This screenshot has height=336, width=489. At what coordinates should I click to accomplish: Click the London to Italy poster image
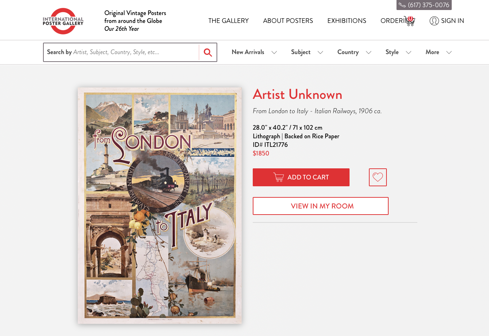160,206
